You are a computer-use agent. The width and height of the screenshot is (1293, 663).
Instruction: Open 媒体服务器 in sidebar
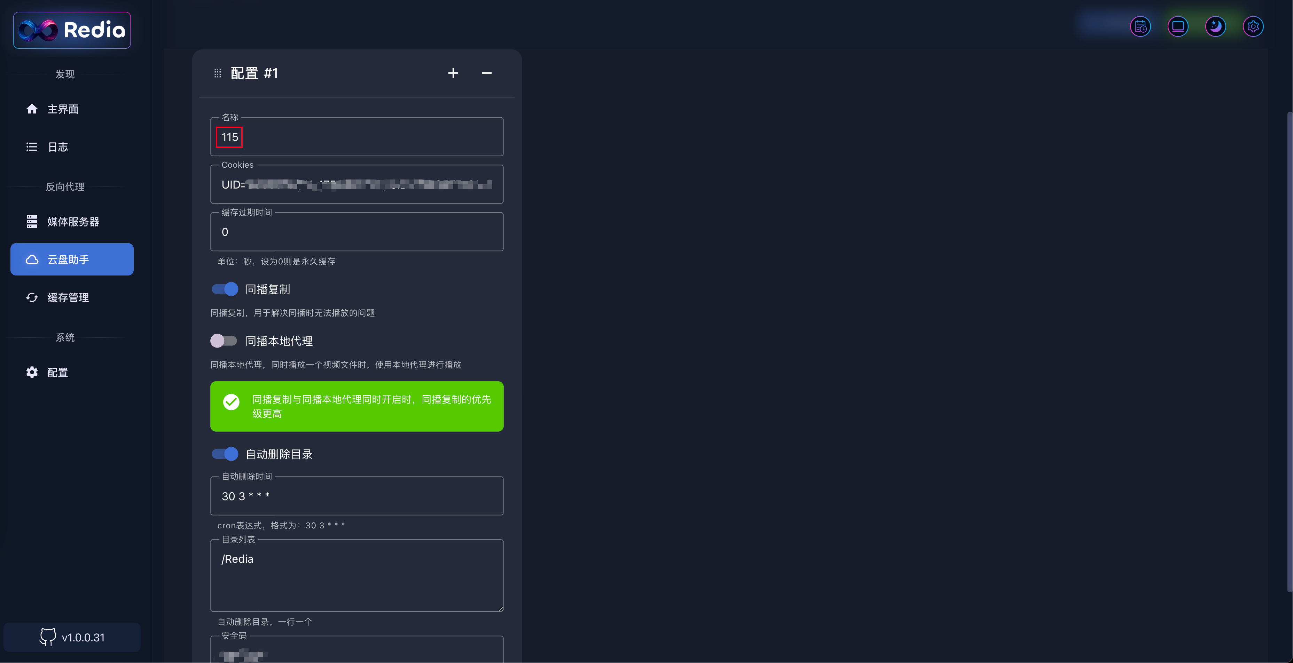[x=73, y=222]
